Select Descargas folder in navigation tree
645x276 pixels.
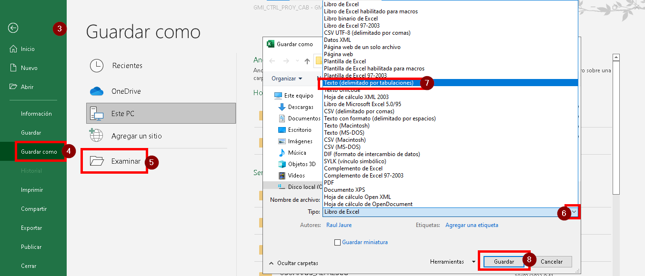(x=296, y=107)
